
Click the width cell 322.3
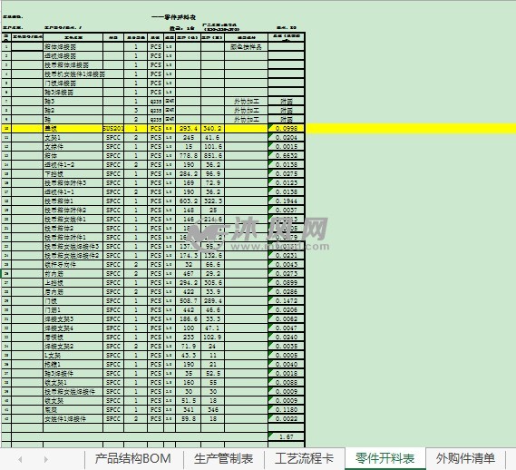[x=212, y=201]
